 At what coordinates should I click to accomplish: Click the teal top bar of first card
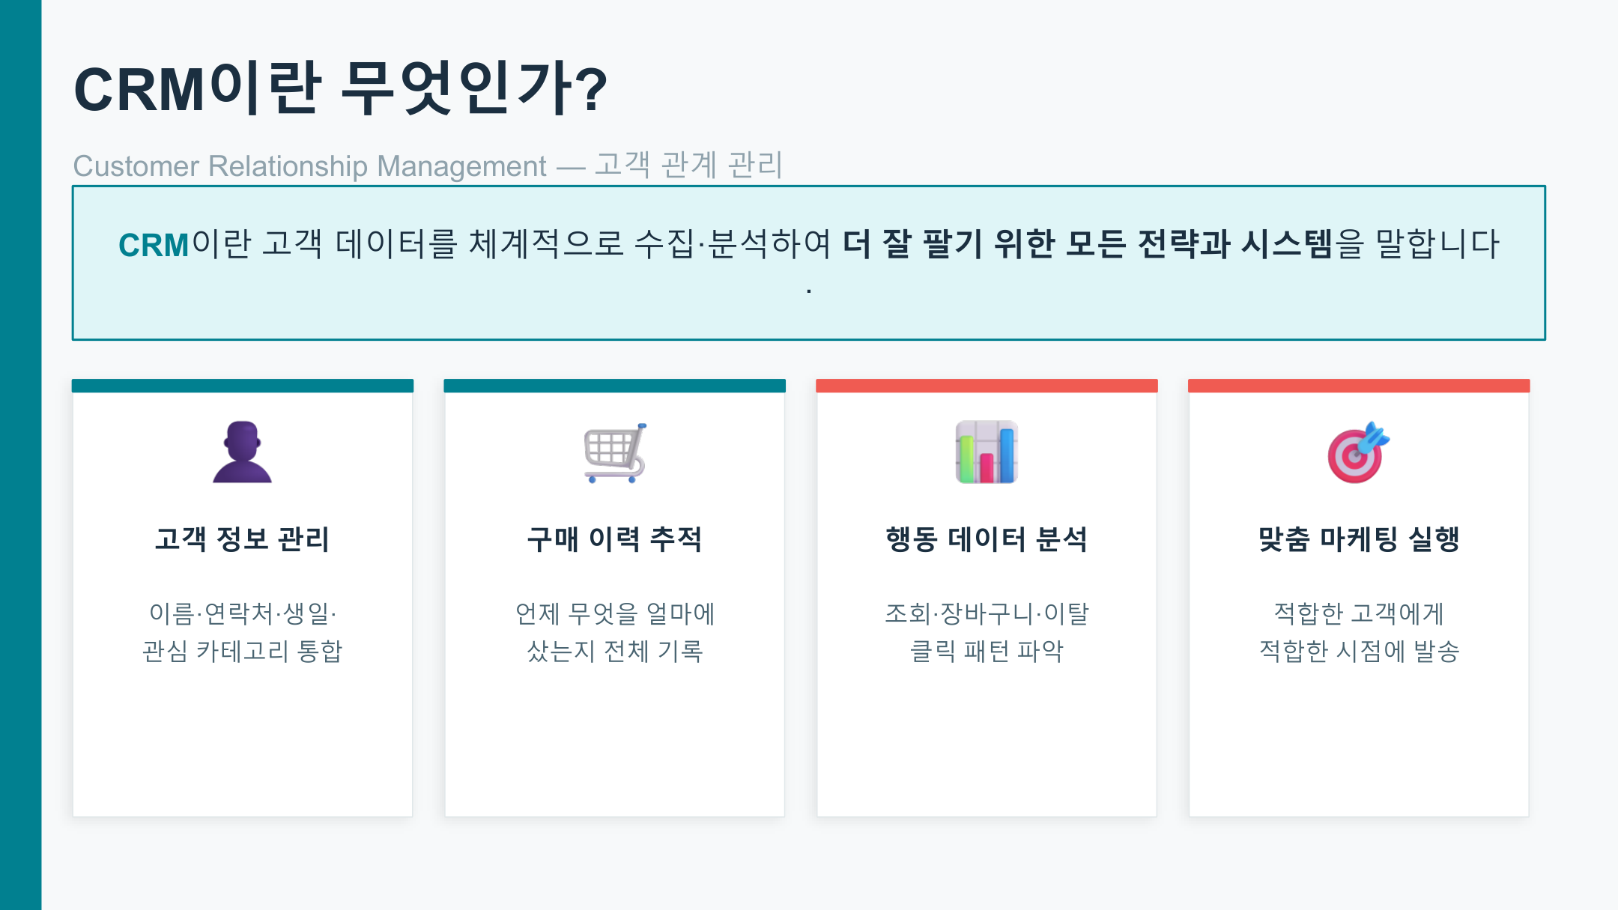coord(243,386)
